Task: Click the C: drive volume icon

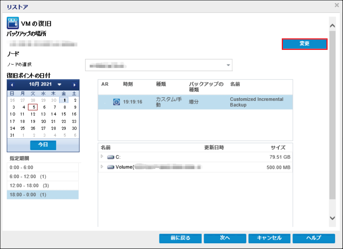Action: (x=111, y=157)
